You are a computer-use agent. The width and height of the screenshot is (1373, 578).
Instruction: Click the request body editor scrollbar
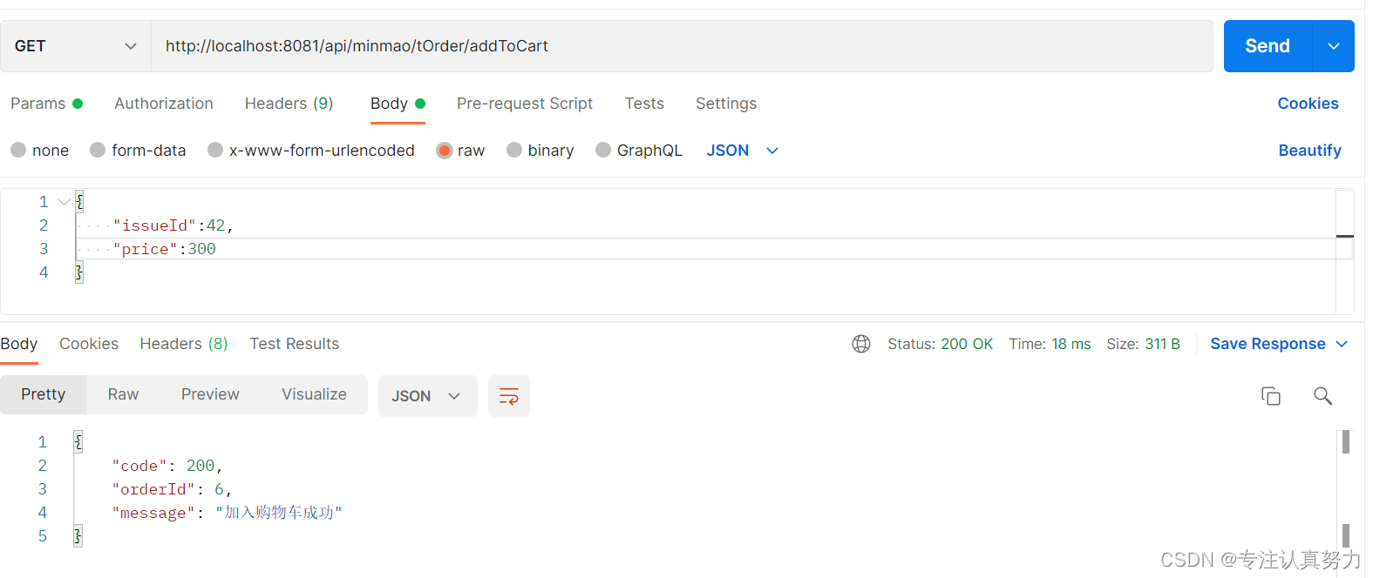[x=1345, y=252]
